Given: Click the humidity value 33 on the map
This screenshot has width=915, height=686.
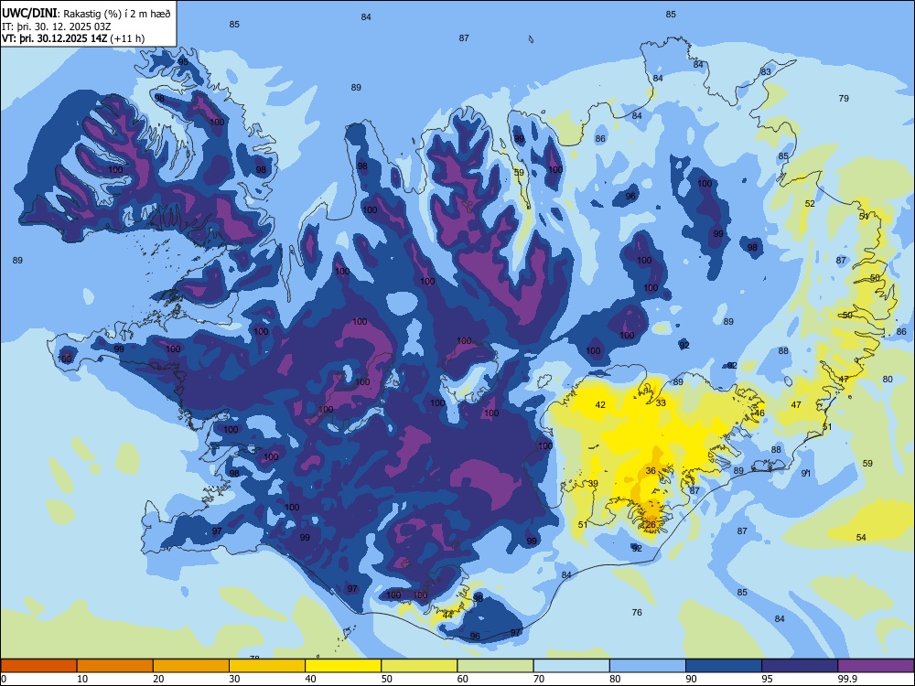Looking at the screenshot, I should [x=661, y=402].
